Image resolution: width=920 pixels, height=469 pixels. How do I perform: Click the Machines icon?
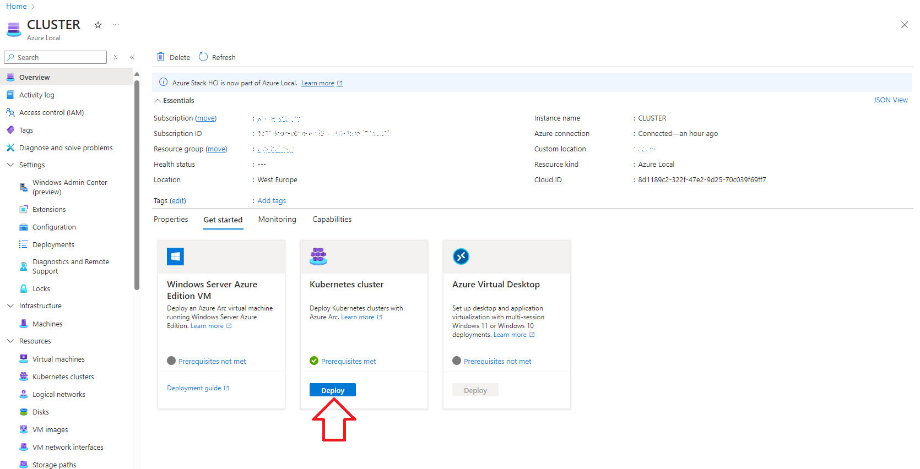(x=24, y=324)
